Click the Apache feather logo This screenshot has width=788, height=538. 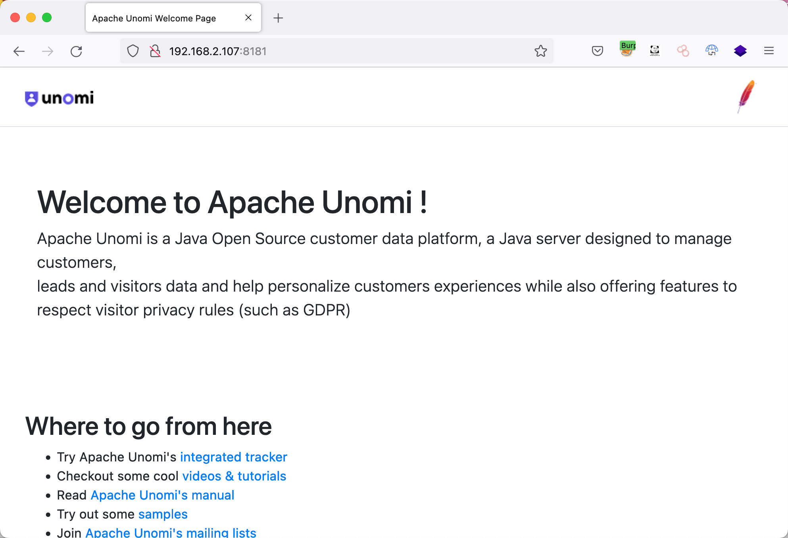point(746,96)
